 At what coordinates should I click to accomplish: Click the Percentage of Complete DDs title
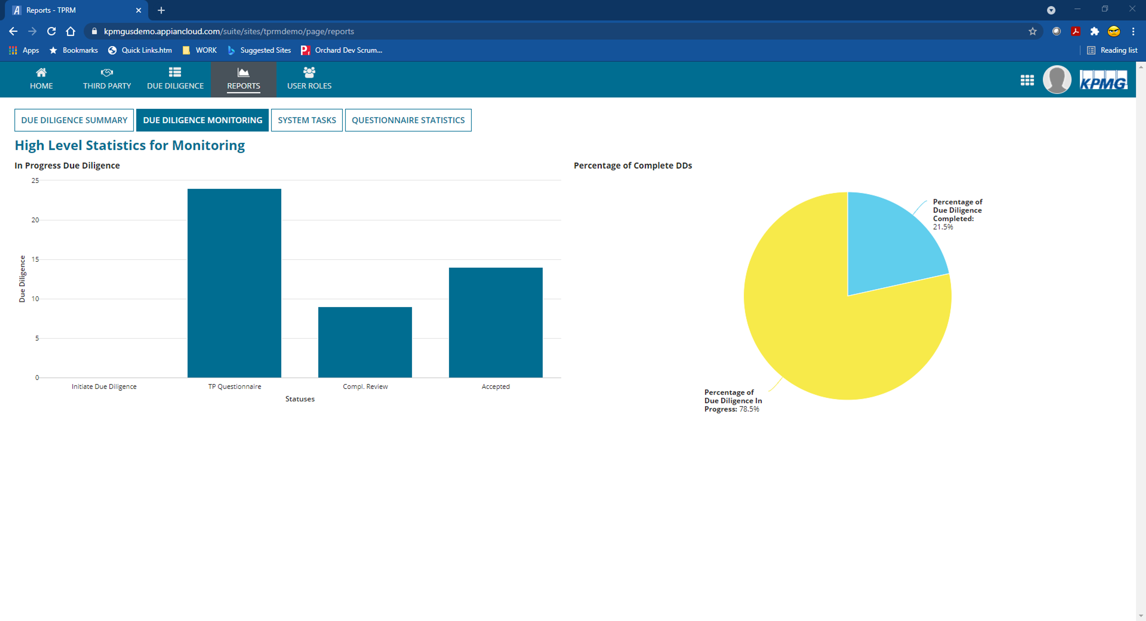(633, 166)
